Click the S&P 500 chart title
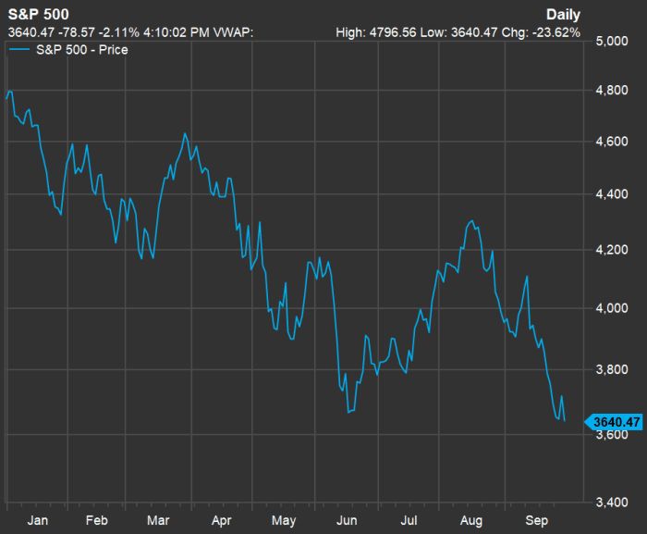This screenshot has height=534, width=647. pos(39,15)
